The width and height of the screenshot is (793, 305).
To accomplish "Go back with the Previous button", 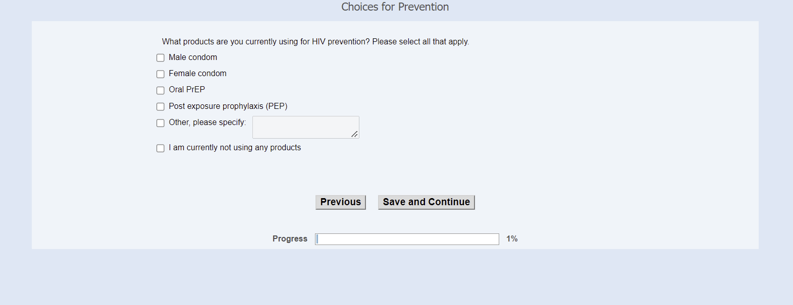I will pos(341,202).
